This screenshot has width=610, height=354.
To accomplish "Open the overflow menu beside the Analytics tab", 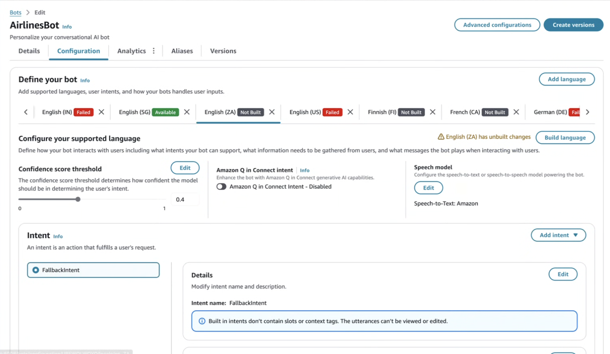I will [154, 51].
